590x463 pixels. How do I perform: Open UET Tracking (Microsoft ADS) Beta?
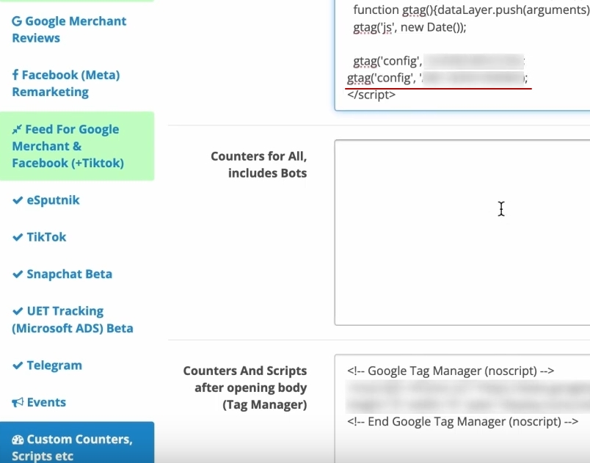(x=72, y=319)
